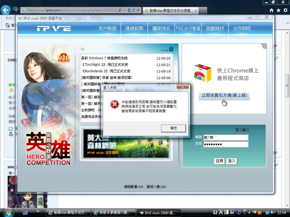Click the network connection icon in the system tray

(x=268, y=213)
